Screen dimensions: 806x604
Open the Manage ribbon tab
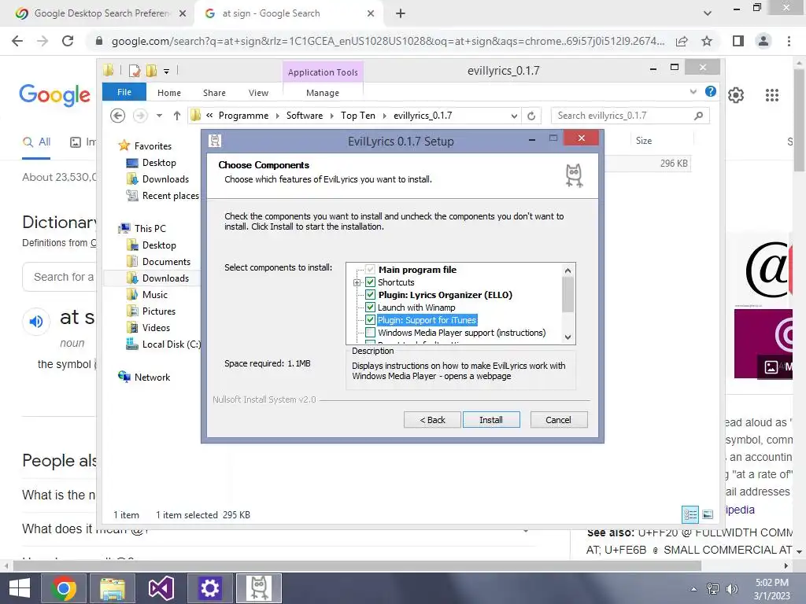[322, 93]
